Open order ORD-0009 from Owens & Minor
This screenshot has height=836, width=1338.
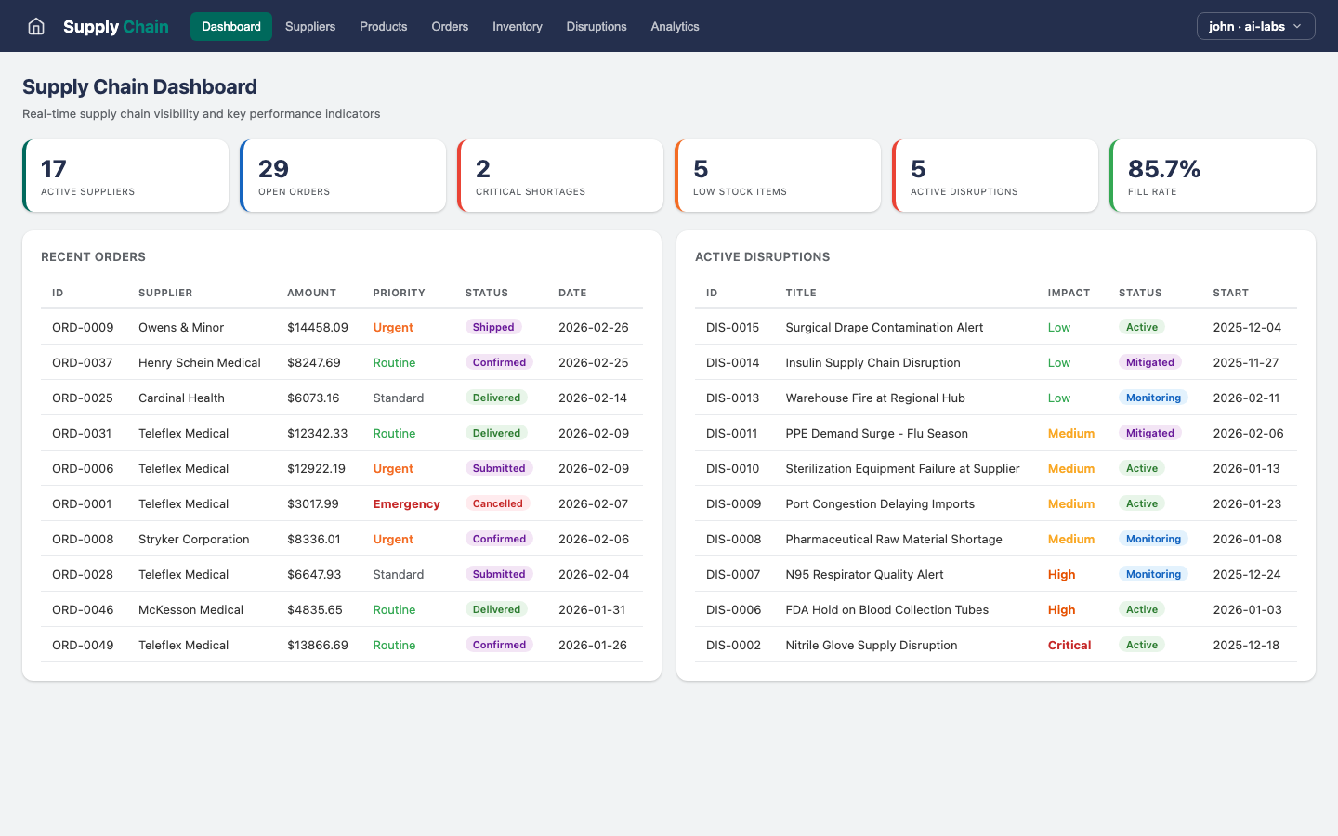point(279,327)
